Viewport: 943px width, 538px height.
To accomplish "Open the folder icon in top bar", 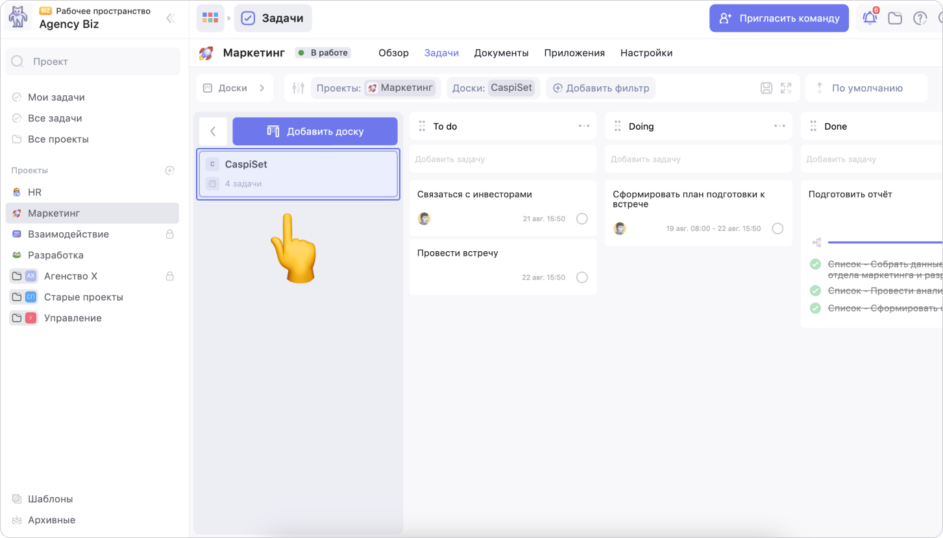I will tap(895, 18).
